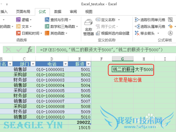Select salary cell showing 5005
Viewport: 176px width, 132px height.
click(80, 90)
